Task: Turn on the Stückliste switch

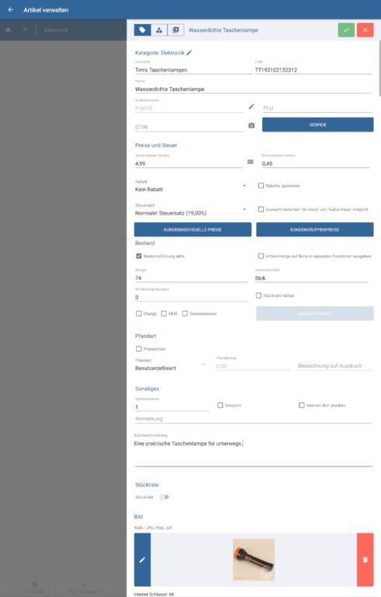Action: [164, 497]
